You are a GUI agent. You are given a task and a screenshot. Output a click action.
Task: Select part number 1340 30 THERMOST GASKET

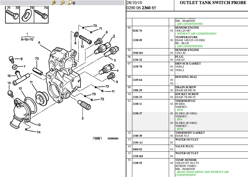[137, 136]
